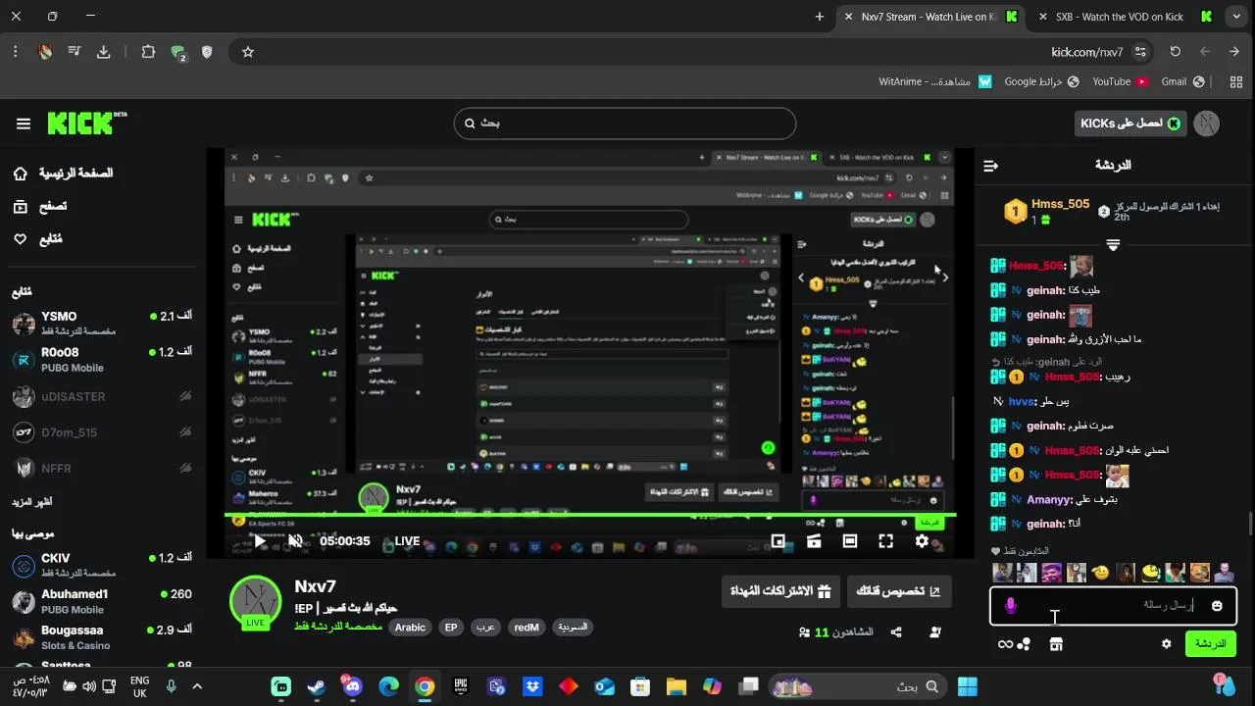Click the Kick search field
Screen dimensions: 1255x706
point(625,124)
